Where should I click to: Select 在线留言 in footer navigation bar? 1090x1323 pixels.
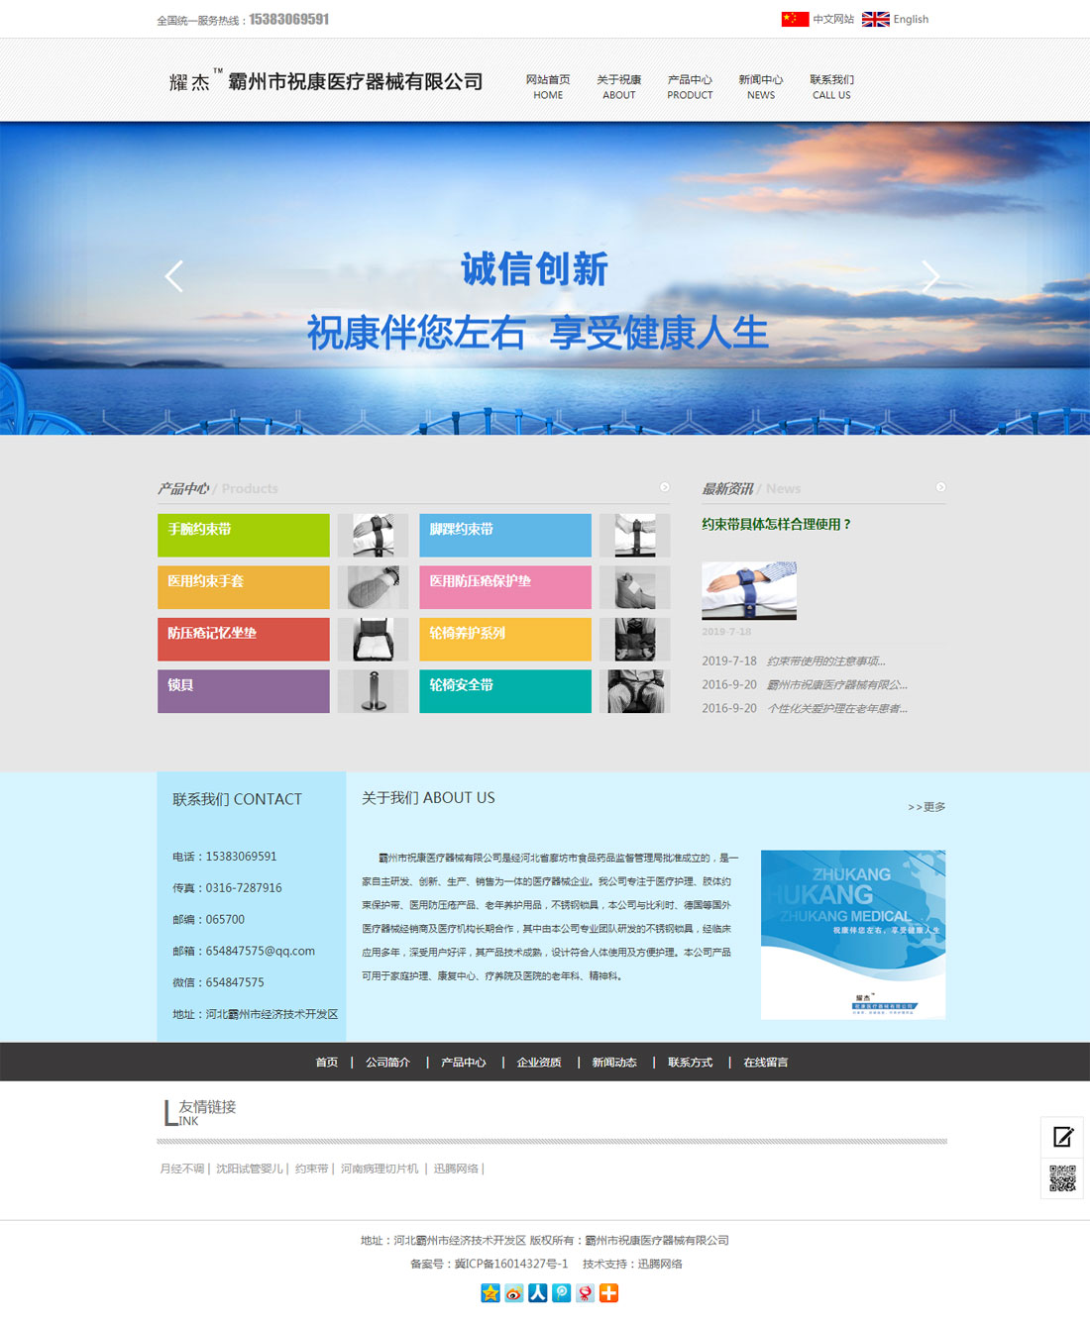tap(766, 1062)
